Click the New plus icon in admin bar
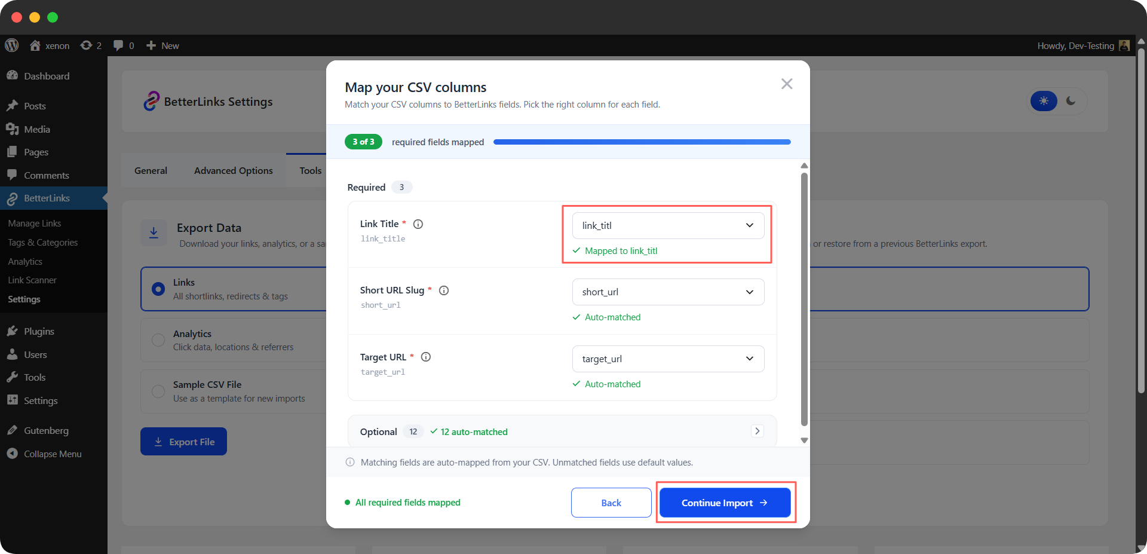The width and height of the screenshot is (1147, 554). [x=151, y=45]
